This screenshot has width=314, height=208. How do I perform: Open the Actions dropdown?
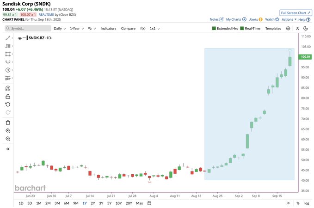289,19
